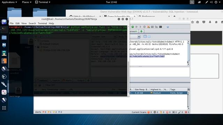Click the 4.29 KiB cell in ZAP history

click(x=139, y=93)
